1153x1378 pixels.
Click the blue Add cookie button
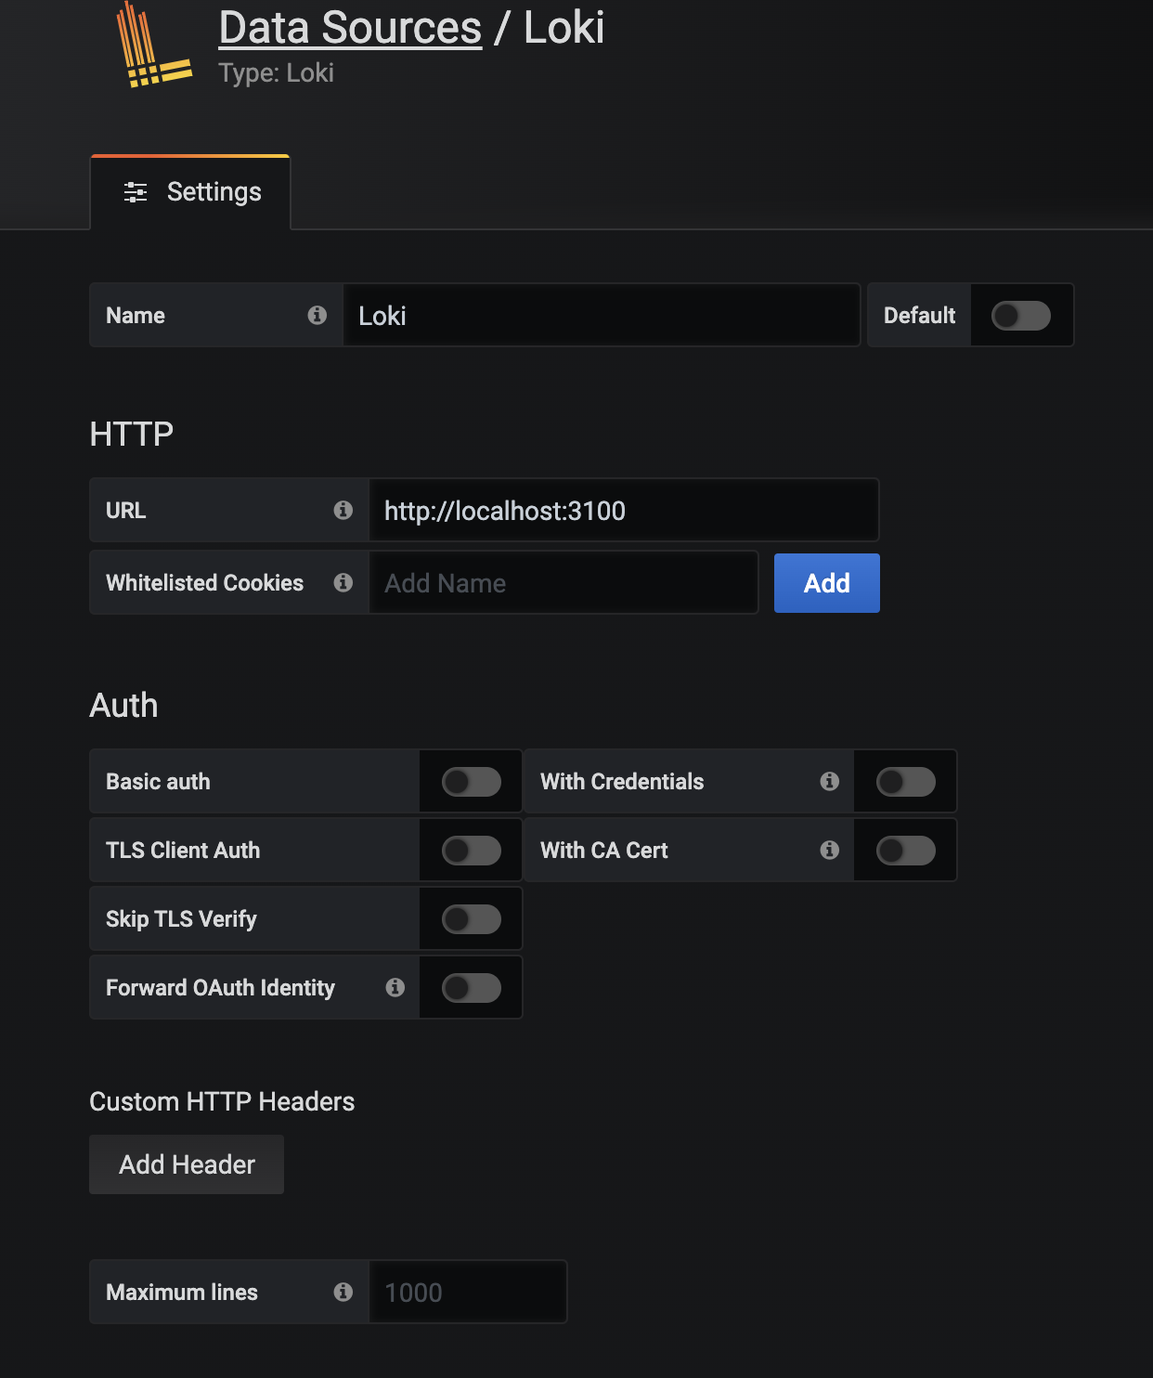pyautogui.click(x=827, y=583)
